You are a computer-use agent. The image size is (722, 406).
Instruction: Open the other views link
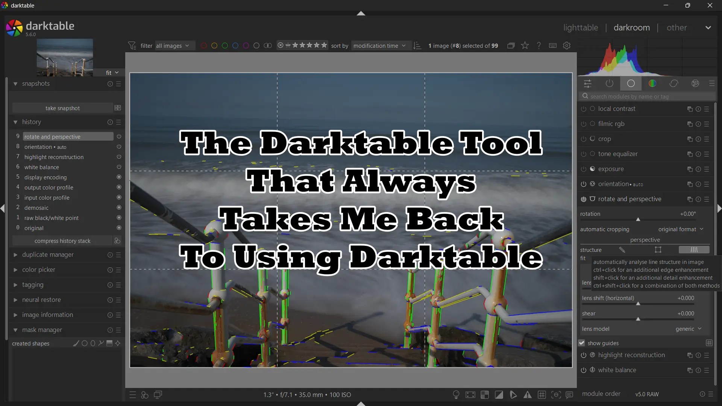click(676, 28)
